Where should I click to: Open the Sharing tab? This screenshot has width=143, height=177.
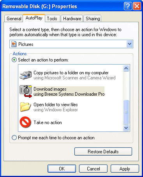pyautogui.click(x=93, y=19)
